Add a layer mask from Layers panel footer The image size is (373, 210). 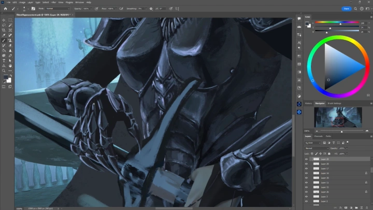pyautogui.click(x=346, y=208)
